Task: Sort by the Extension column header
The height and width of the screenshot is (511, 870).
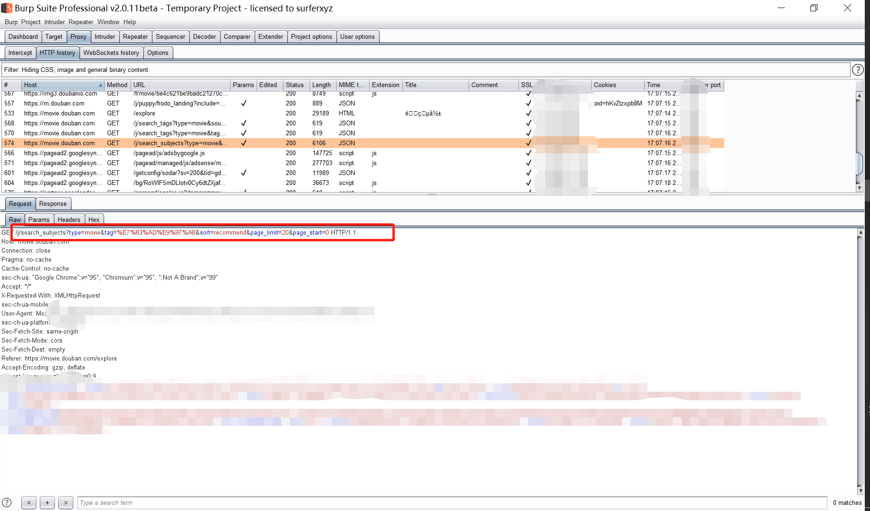Action: [386, 85]
